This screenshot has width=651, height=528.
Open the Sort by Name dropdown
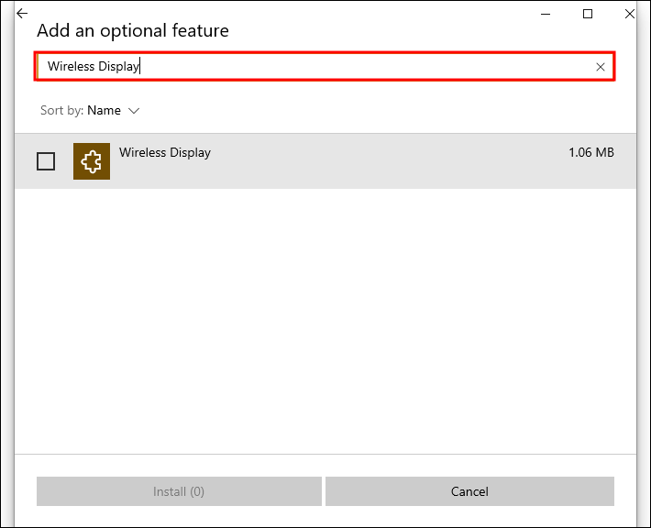click(x=104, y=111)
